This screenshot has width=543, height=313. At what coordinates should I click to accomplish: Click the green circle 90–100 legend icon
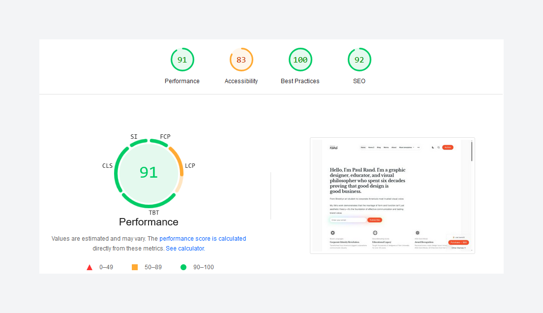[183, 267]
